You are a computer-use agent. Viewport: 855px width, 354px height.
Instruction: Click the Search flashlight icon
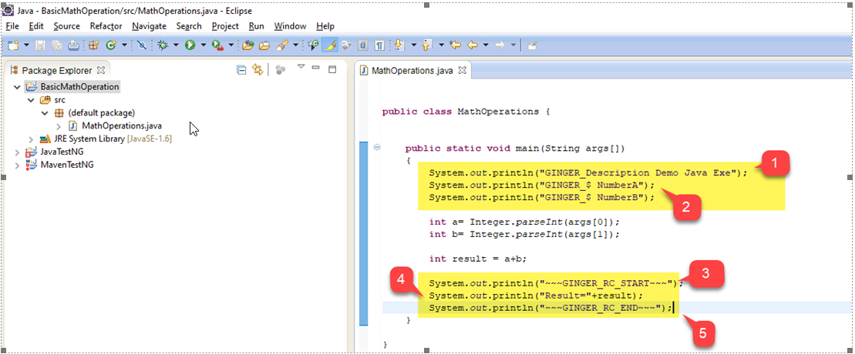tap(282, 45)
